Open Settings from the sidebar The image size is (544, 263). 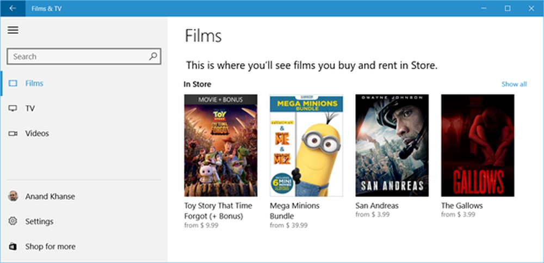point(84,221)
